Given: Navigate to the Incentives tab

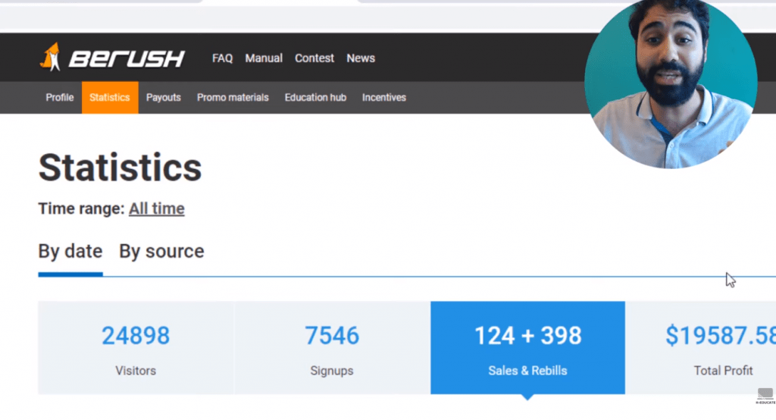Looking at the screenshot, I should pyautogui.click(x=383, y=98).
